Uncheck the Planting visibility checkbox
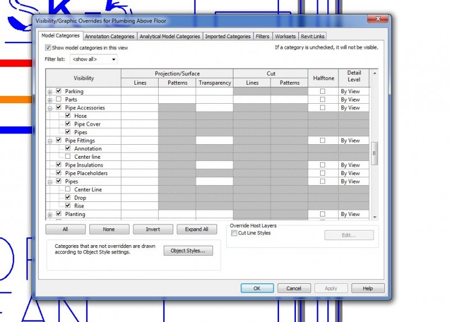The image size is (450, 322). pos(58,214)
